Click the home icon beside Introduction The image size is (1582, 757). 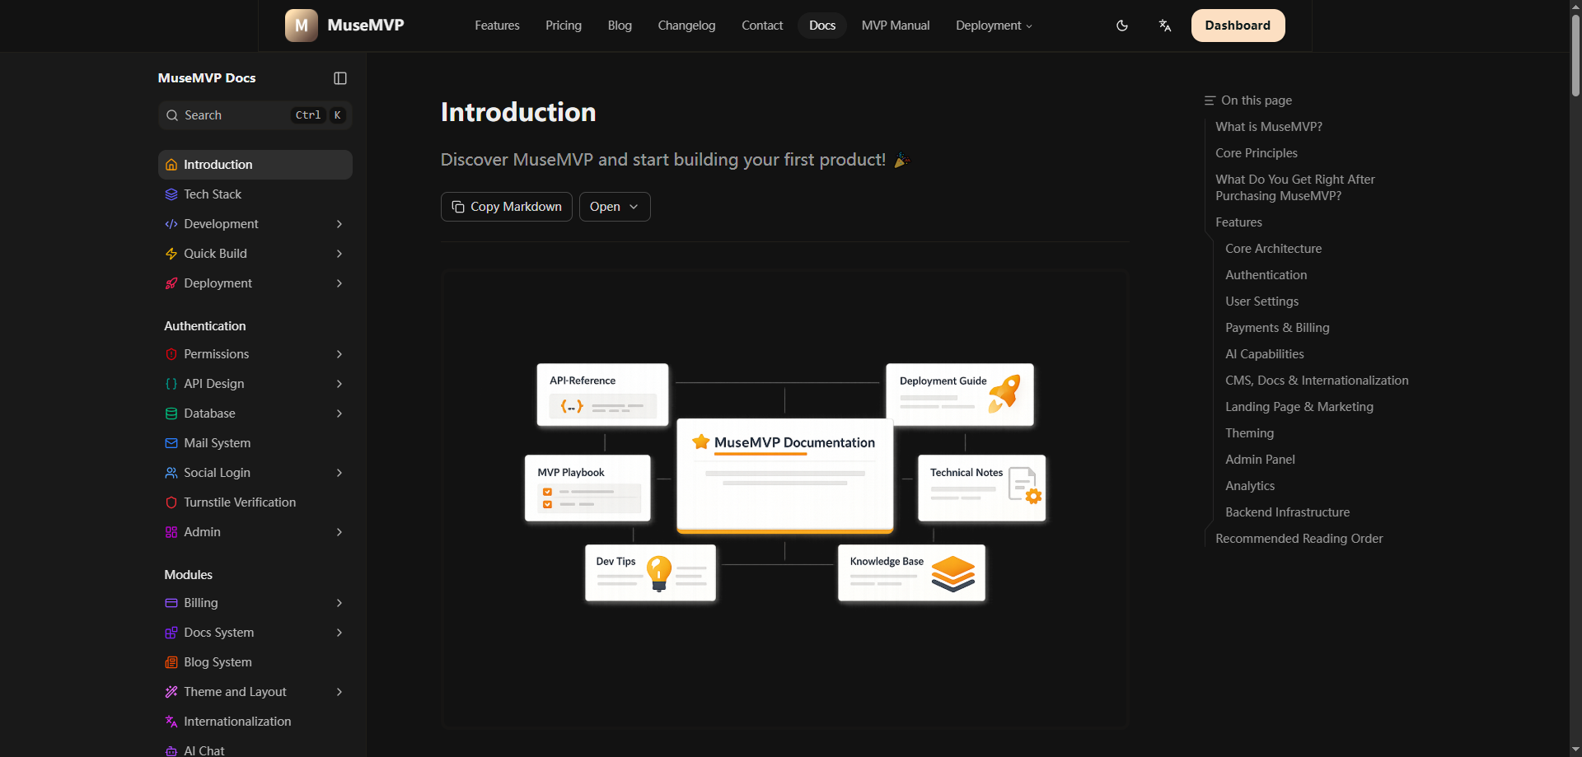pos(171,164)
